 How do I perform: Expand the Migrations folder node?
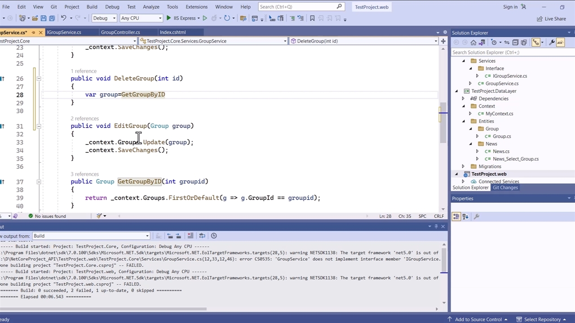[x=463, y=166]
